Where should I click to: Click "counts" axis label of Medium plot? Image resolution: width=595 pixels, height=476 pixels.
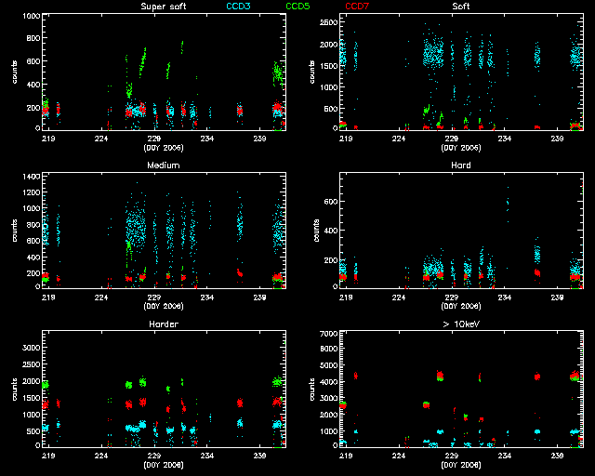tap(15, 231)
